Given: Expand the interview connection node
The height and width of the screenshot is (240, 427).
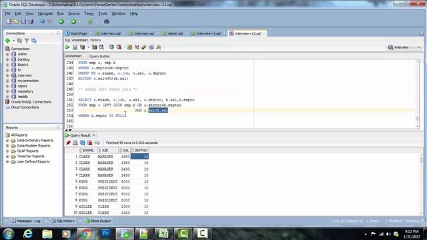Looking at the screenshot, I should [7, 75].
